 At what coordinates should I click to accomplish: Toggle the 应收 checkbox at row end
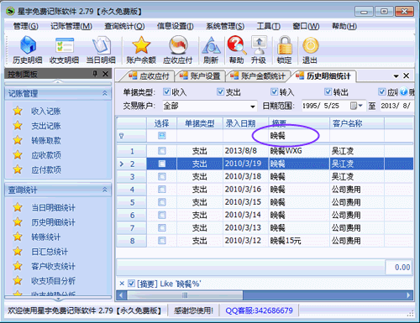tap(382, 91)
